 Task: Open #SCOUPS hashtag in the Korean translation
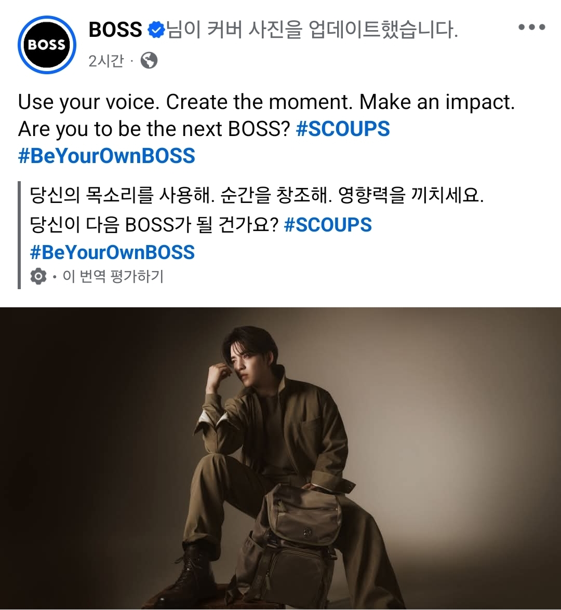coord(328,224)
